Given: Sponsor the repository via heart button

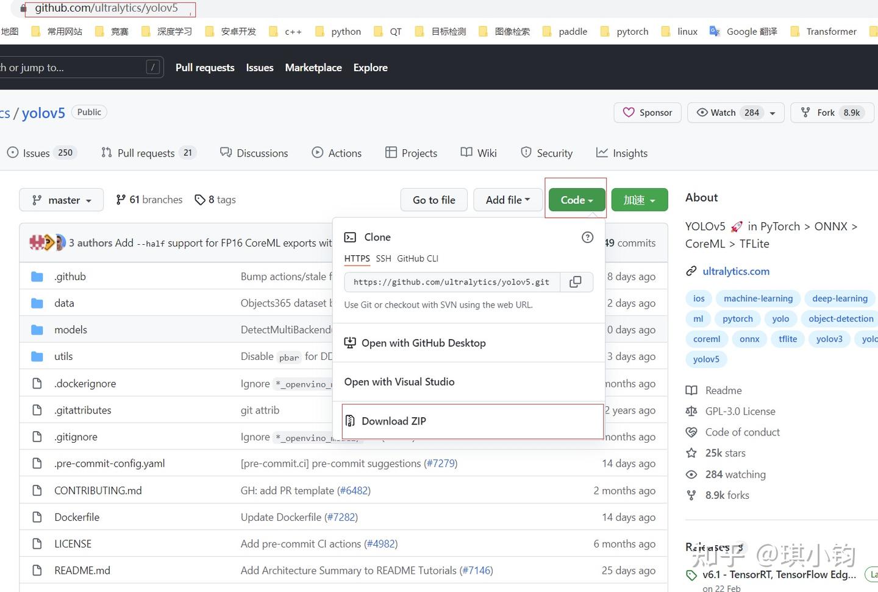Looking at the screenshot, I should click(x=648, y=113).
